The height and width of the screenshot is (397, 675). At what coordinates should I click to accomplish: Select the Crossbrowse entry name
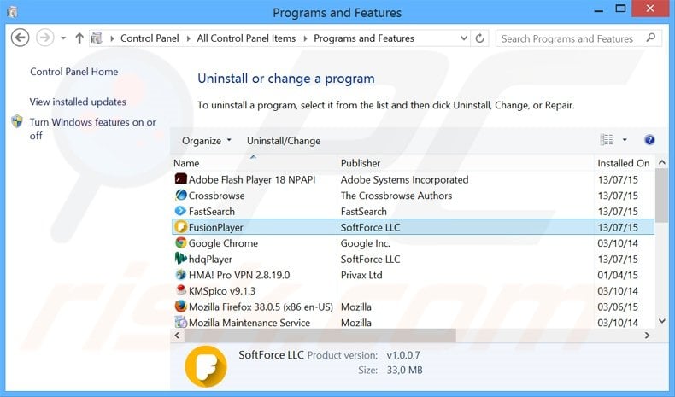coord(216,196)
